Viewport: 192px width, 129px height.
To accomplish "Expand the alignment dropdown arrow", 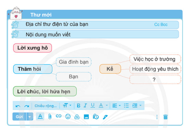I will pos(120,105).
